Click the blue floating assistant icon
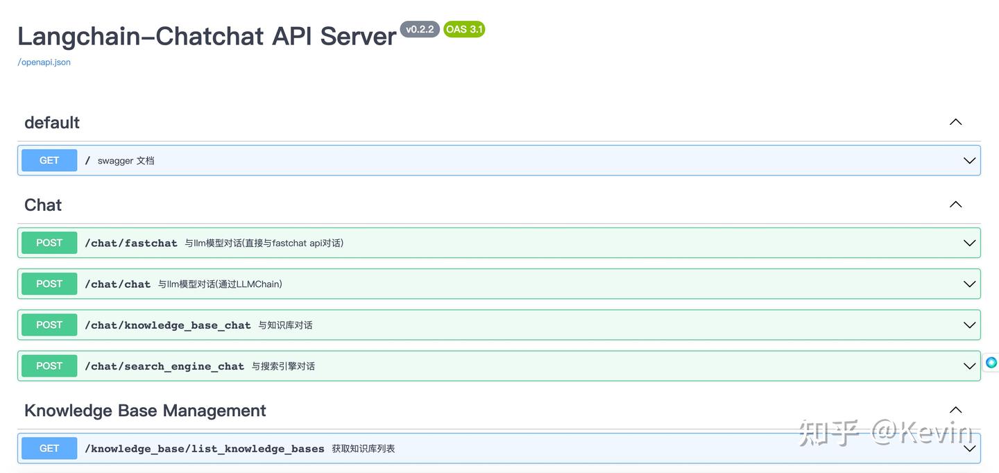 coord(991,362)
